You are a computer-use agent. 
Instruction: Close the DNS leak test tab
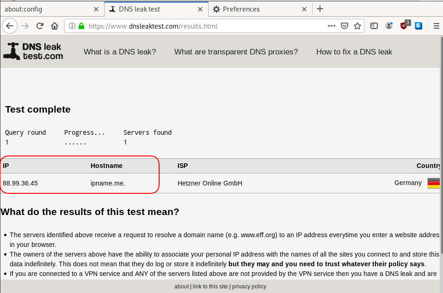(200, 9)
